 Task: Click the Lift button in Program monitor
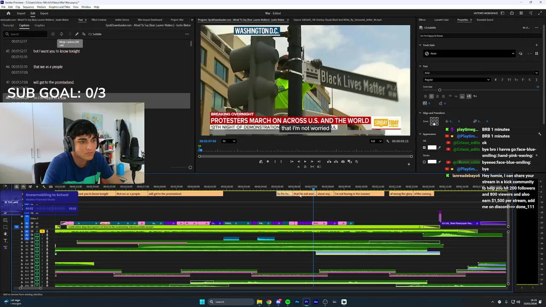[329, 162]
